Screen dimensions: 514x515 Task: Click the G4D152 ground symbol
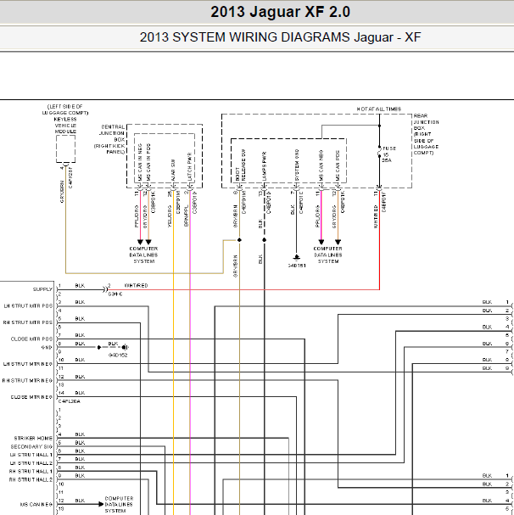pyautogui.click(x=126, y=347)
